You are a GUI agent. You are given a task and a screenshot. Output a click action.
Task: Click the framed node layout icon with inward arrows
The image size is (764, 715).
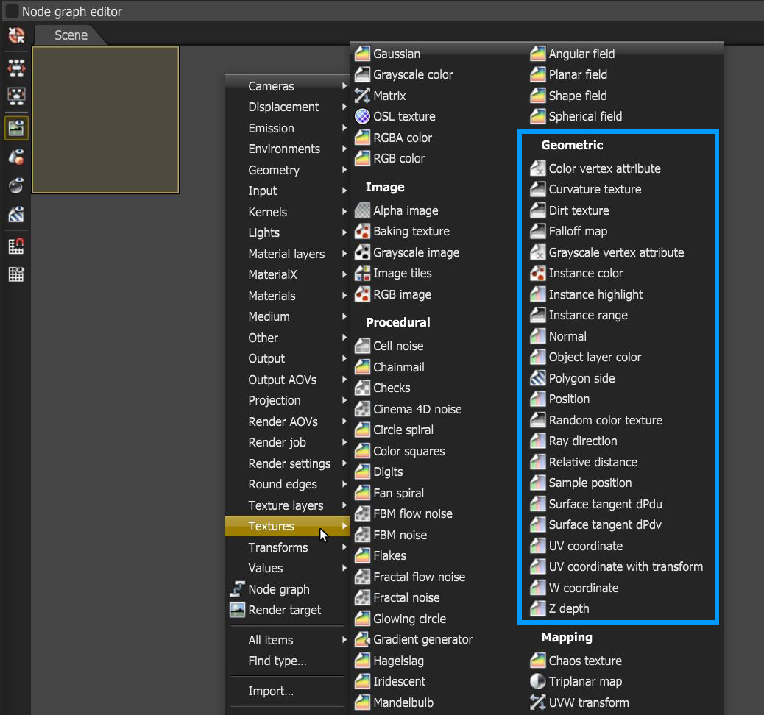click(16, 96)
